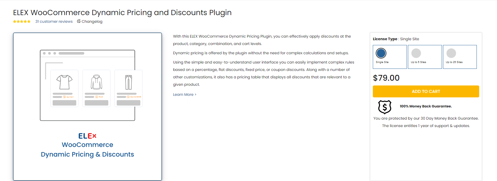Click the chevron next to Learn More

[x=195, y=94]
